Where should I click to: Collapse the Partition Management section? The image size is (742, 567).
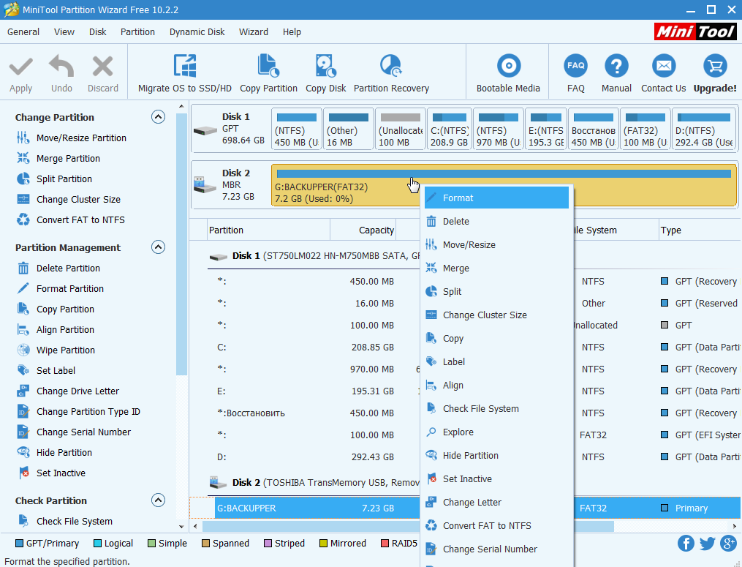[158, 247]
